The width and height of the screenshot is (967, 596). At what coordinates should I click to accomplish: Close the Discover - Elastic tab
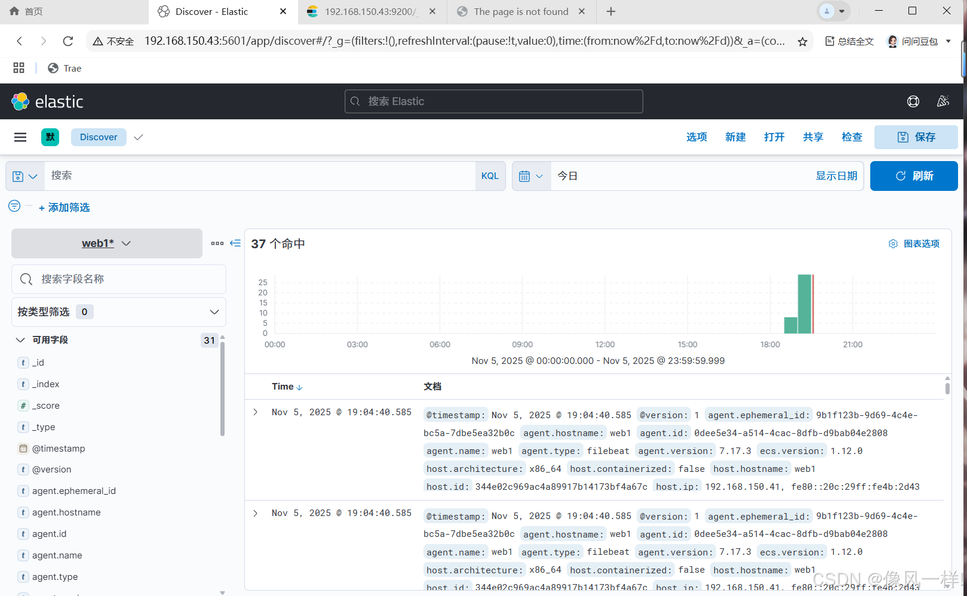[x=283, y=11]
